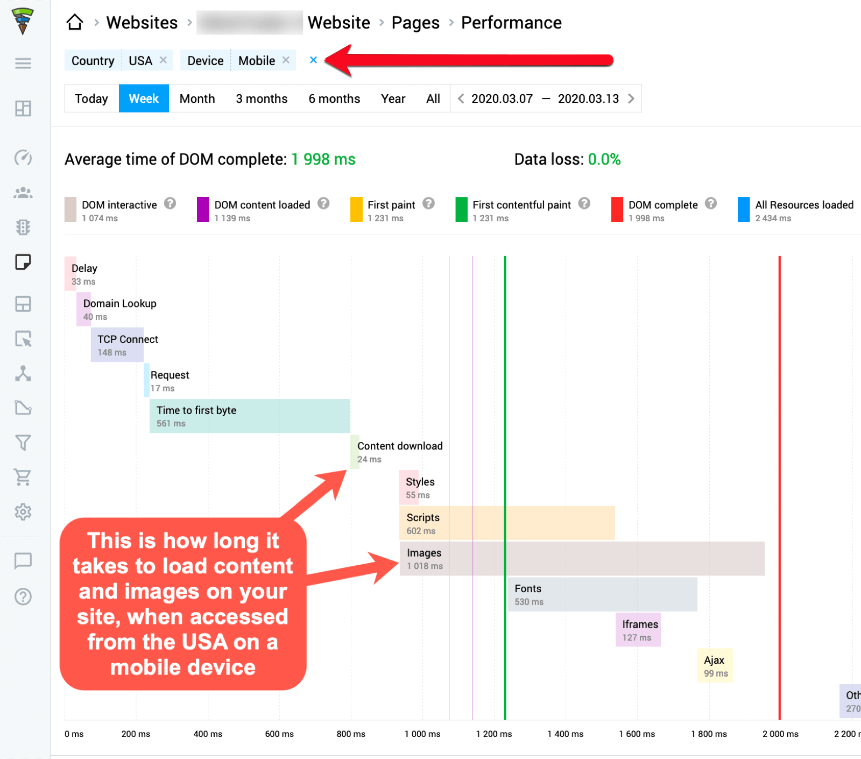Image resolution: width=861 pixels, height=759 pixels.
Task: Open the speedometer performance icon
Action: click(23, 158)
